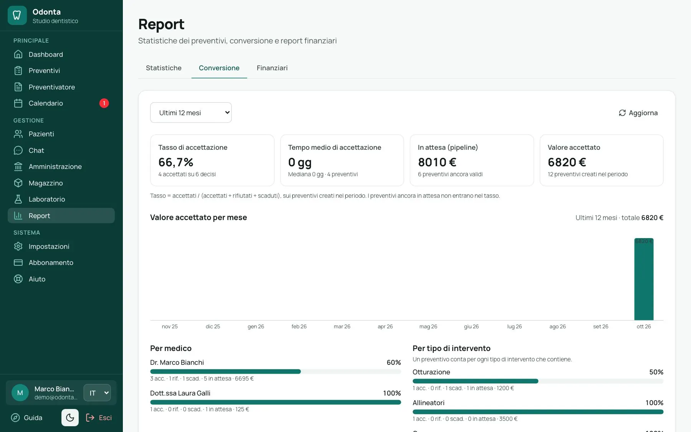691x432 pixels.
Task: Click the Tasso di accettazione card
Action: (212, 161)
